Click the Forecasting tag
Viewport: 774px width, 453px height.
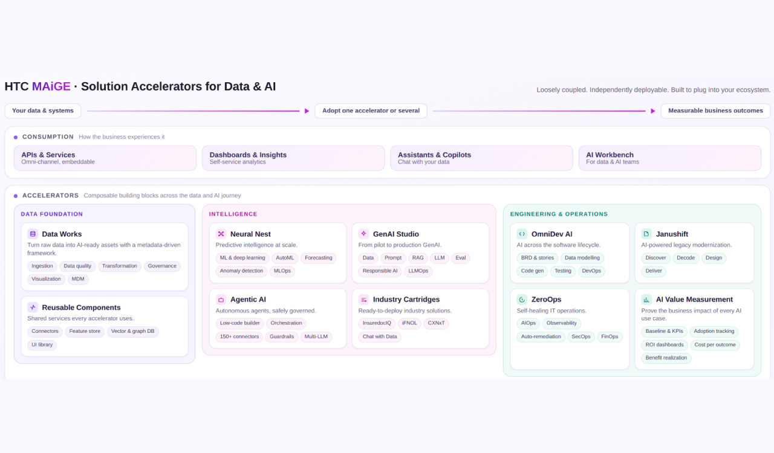click(x=319, y=258)
